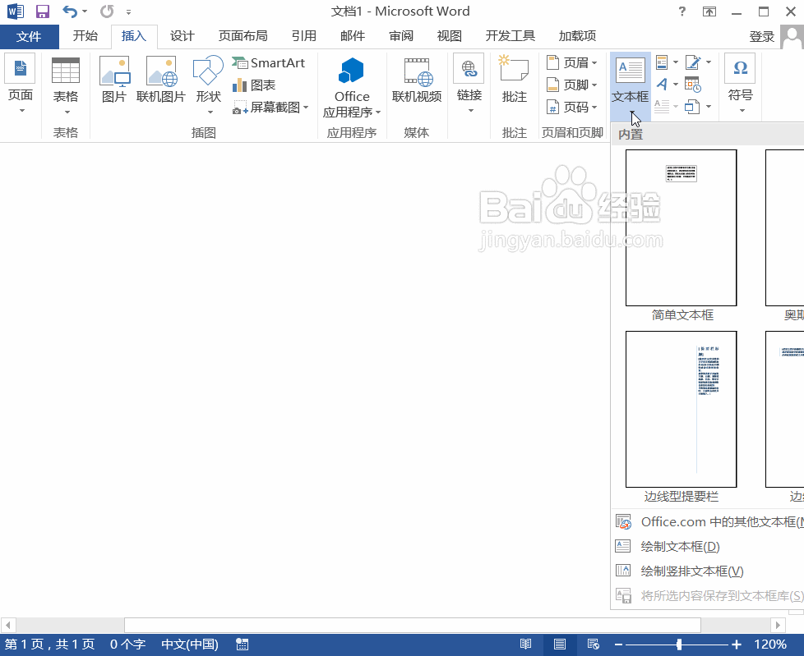Open the Page Number menu
The image size is (804, 656).
(572, 108)
